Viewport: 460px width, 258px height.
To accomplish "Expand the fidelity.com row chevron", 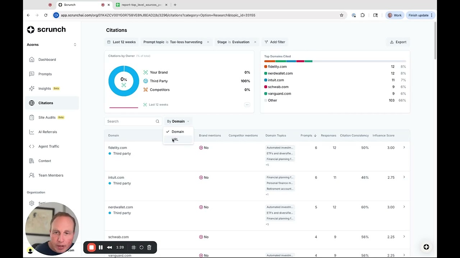I will [404, 147].
